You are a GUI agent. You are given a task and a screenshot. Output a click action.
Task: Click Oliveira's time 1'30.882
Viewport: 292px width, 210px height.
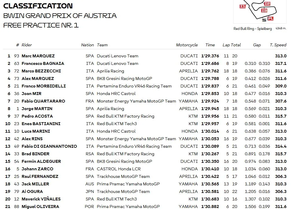coord(210,207)
